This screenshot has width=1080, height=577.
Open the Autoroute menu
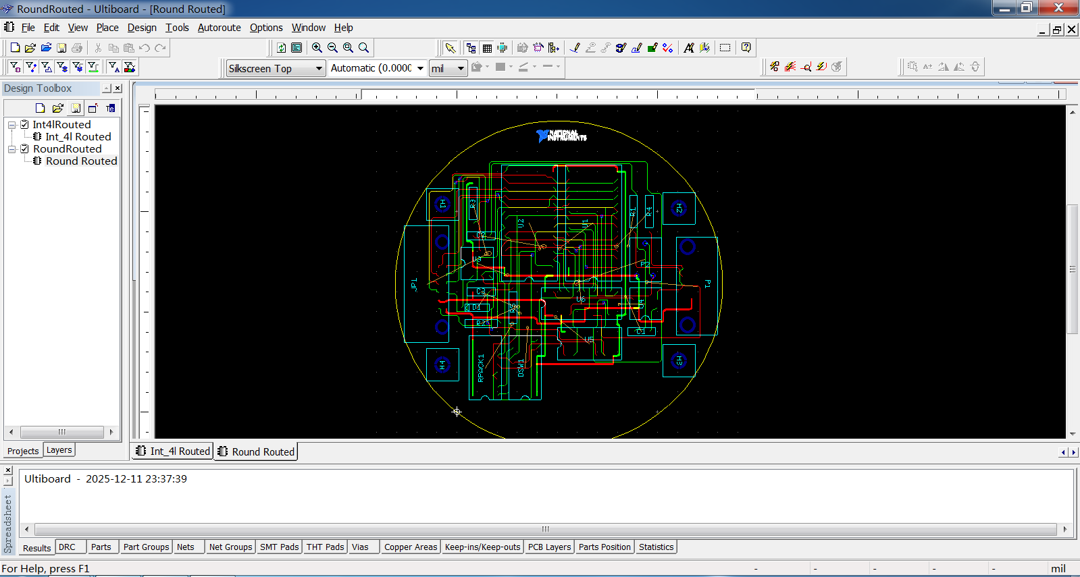click(219, 28)
